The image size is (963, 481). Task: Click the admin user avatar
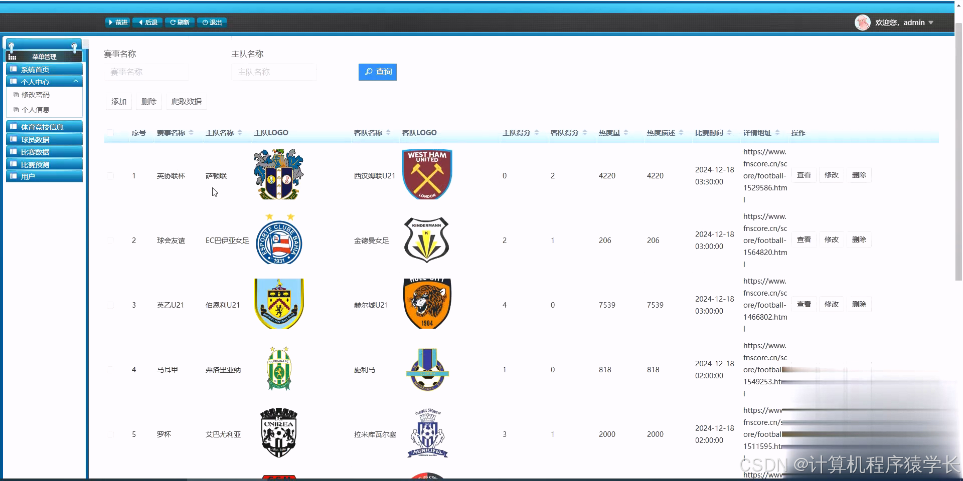pyautogui.click(x=862, y=23)
